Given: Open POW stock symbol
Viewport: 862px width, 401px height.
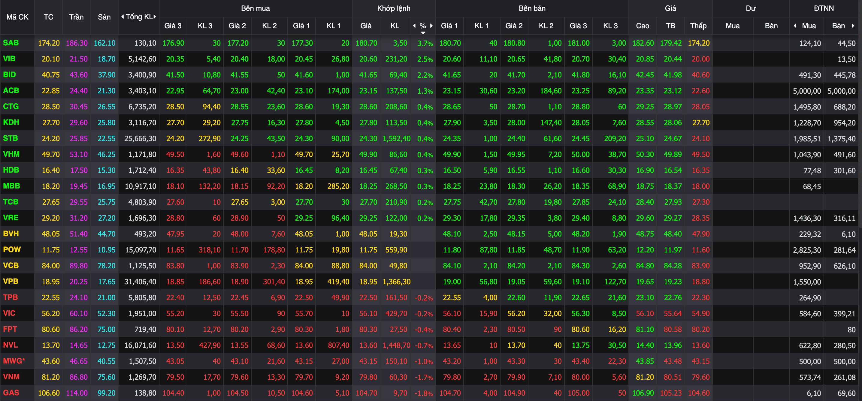Looking at the screenshot, I should point(12,249).
